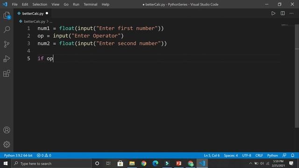
Task: Launch Microsoft Store from taskbar
Action: (x=120, y=163)
